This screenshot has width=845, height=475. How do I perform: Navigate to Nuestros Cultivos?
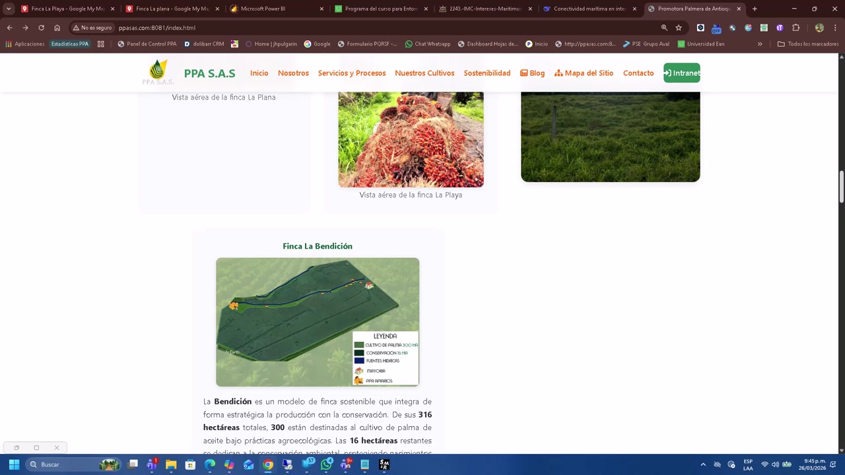424,73
